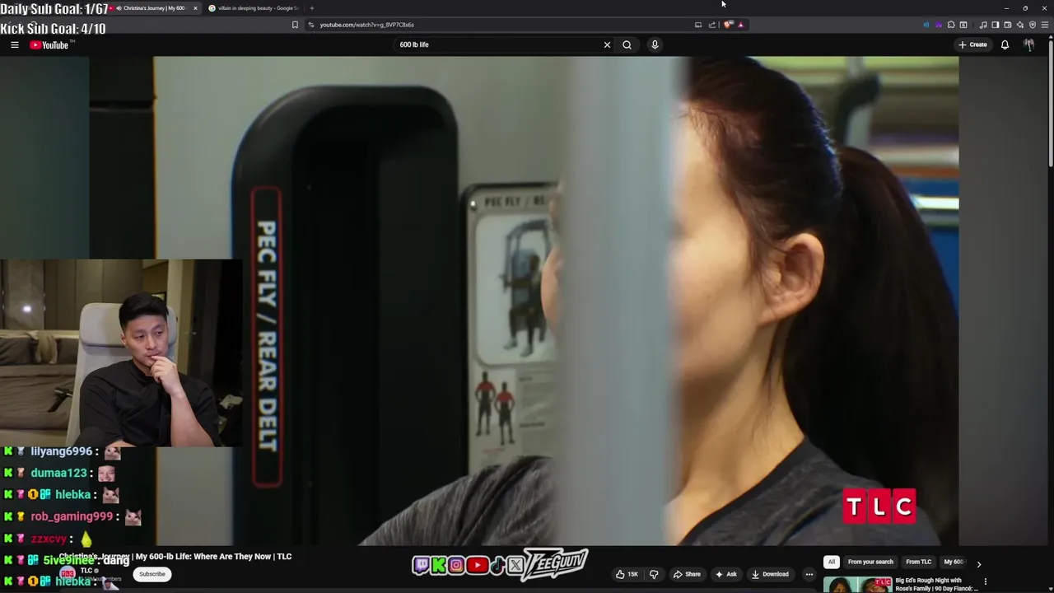Open the Brave Leo AI sparkle icon
This screenshot has height=593, width=1054.
point(1020,25)
